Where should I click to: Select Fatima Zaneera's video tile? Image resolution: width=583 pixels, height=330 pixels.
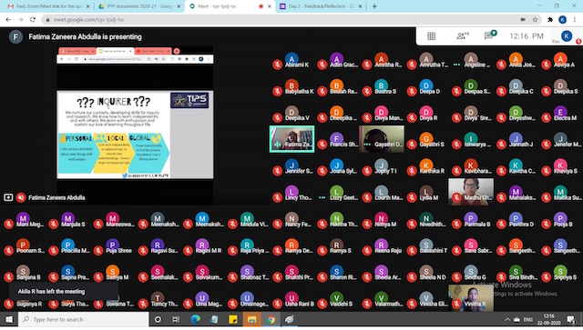291,139
